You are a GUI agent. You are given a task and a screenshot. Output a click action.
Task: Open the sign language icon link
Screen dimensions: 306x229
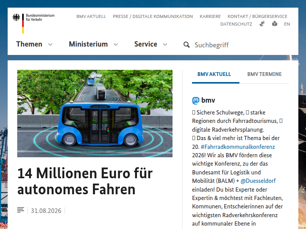point(262,24)
